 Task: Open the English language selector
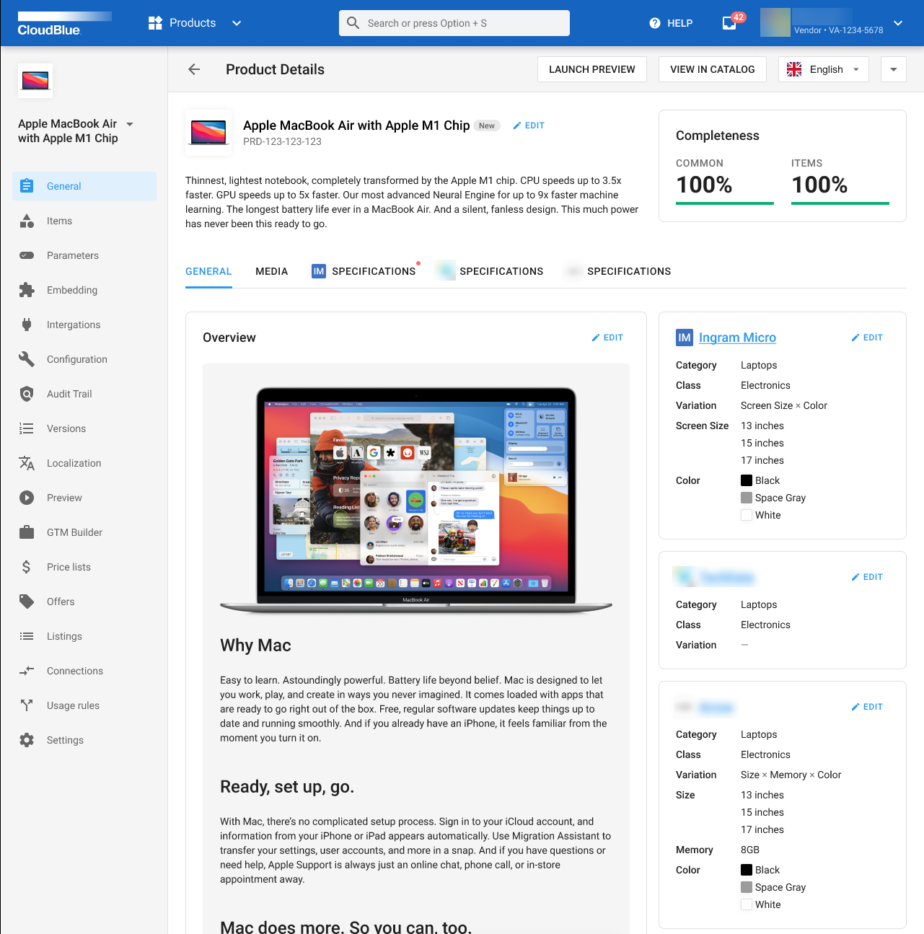click(823, 69)
